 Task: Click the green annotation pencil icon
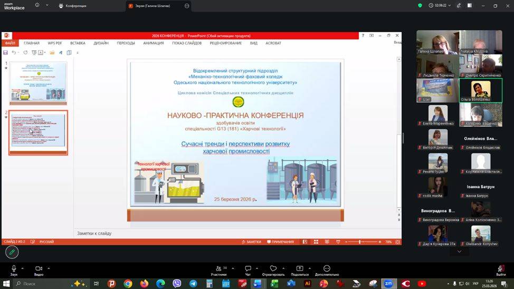(12, 252)
